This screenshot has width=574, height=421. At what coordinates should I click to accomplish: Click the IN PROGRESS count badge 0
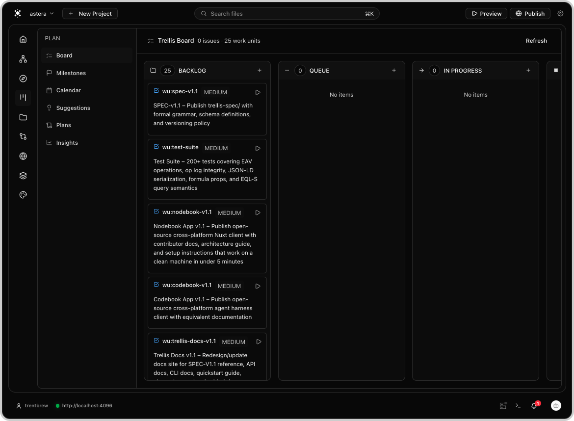(434, 71)
